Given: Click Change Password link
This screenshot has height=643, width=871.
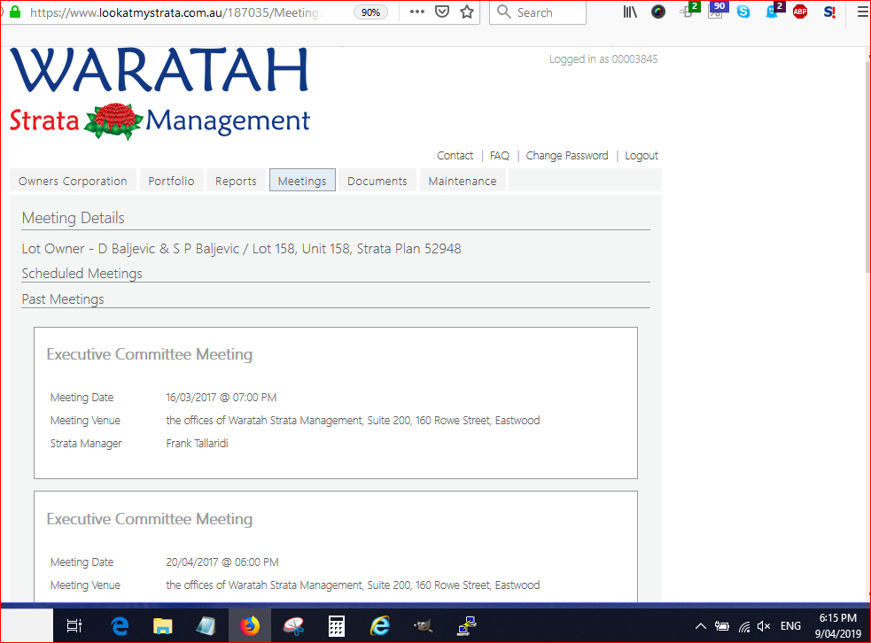Looking at the screenshot, I should click(x=567, y=156).
